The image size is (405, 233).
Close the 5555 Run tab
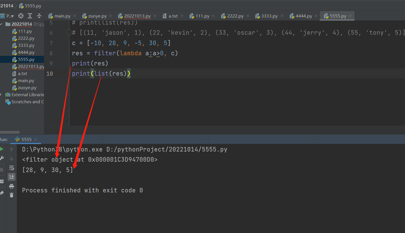35,139
